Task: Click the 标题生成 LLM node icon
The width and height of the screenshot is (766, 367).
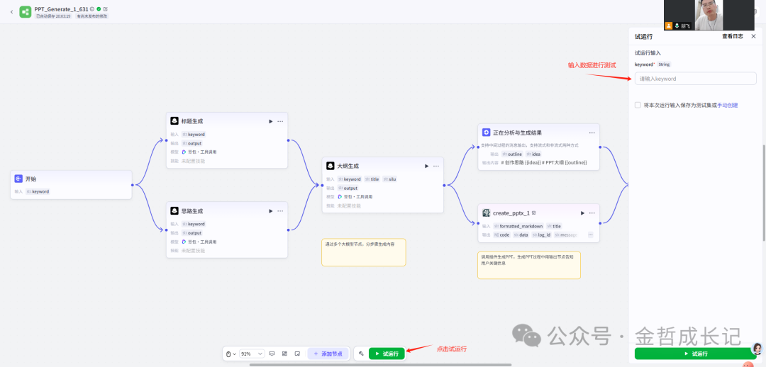Action: click(174, 121)
